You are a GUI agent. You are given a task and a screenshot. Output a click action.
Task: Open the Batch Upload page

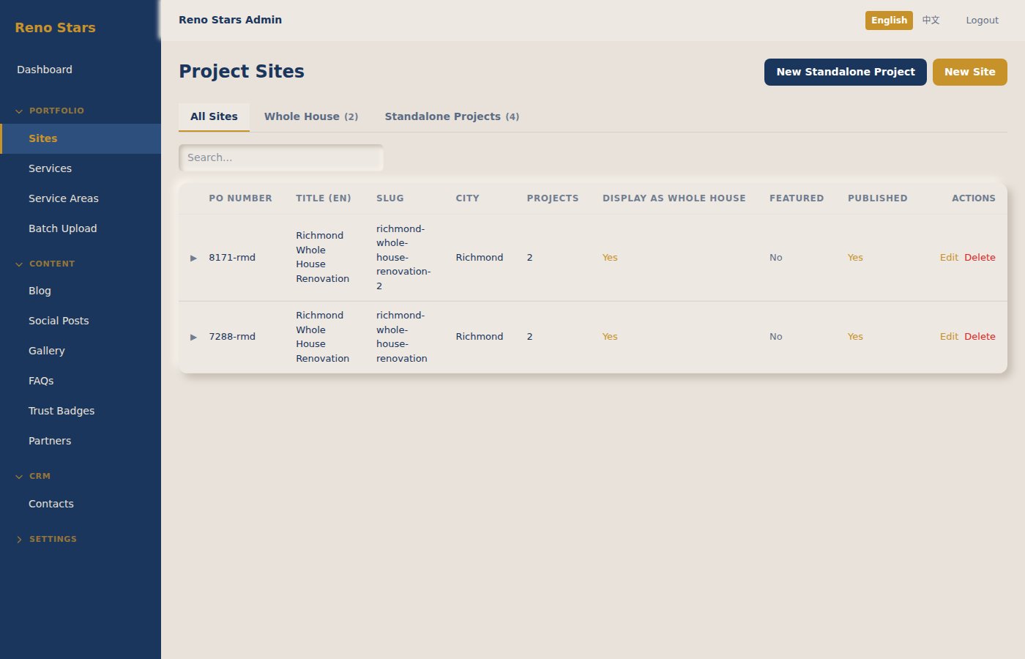[x=63, y=228]
